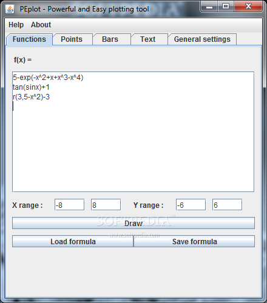Screen dimensions: 267x303
Task: Open the About menu
Action: tap(41, 25)
